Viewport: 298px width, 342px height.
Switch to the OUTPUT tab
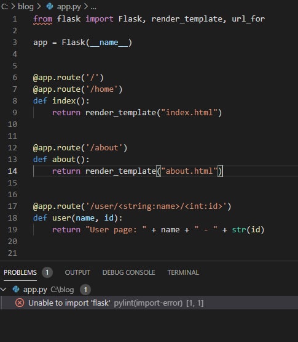tap(77, 272)
